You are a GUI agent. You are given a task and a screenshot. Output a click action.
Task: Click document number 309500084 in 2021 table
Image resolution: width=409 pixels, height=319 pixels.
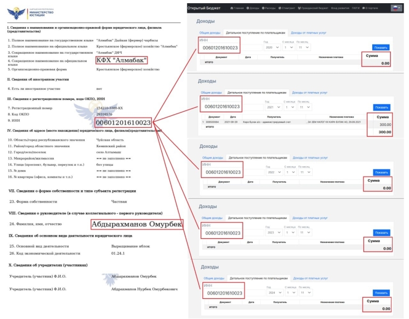click(x=212, y=122)
